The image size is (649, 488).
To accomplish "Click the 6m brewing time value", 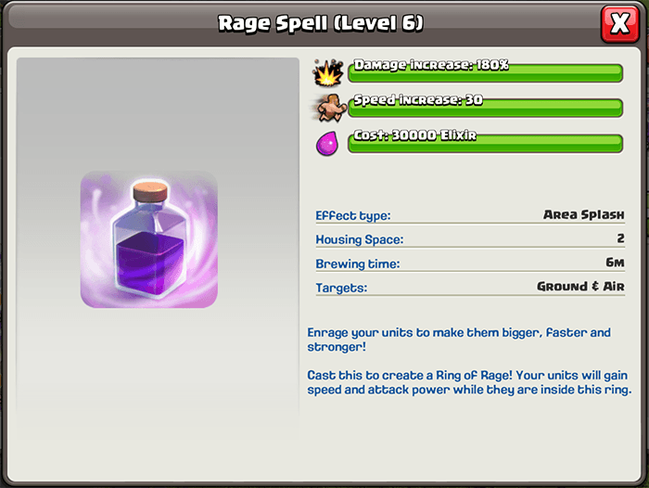I will (x=615, y=263).
